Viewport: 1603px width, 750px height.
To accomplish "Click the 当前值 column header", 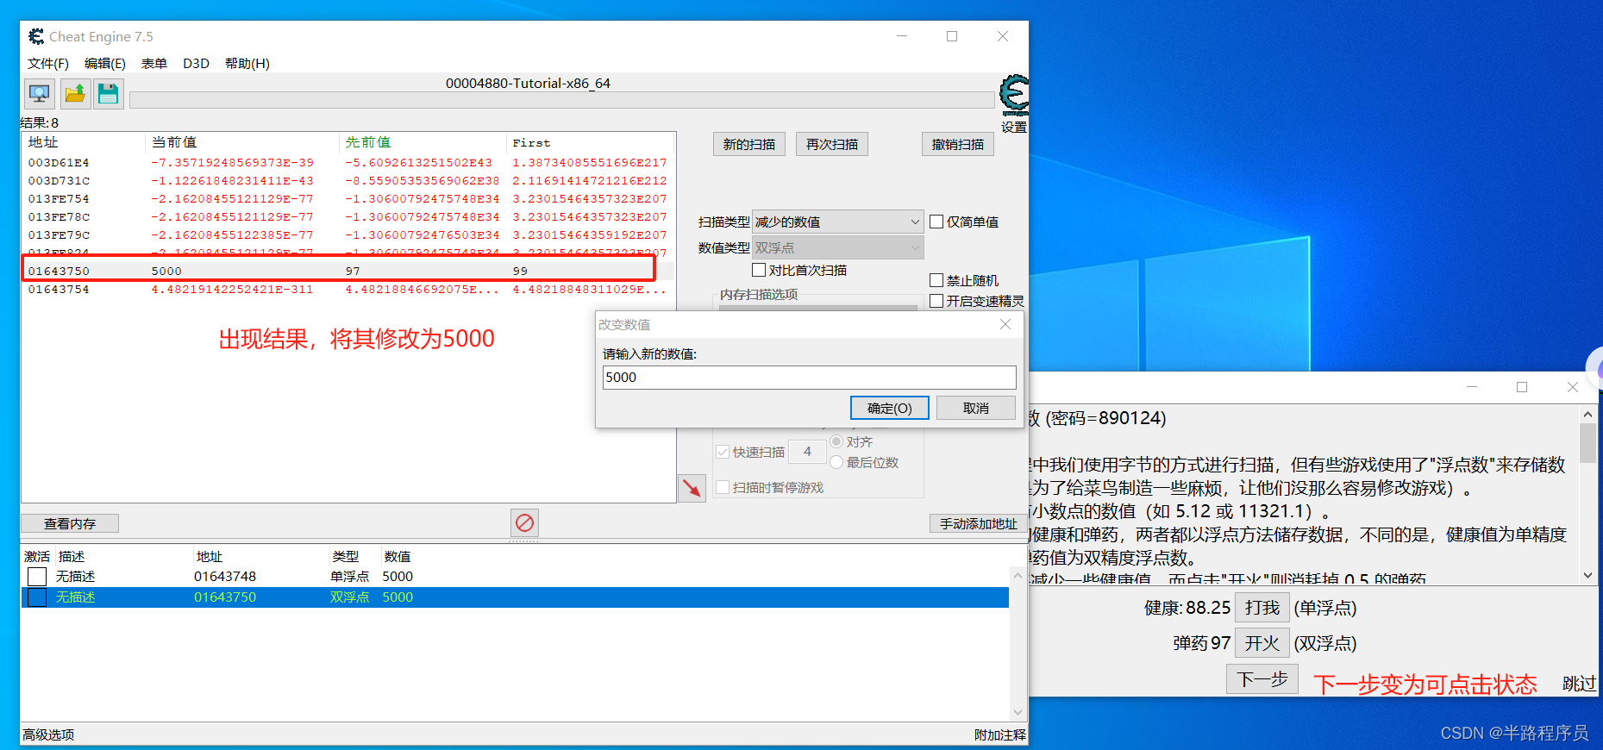I will [x=242, y=142].
